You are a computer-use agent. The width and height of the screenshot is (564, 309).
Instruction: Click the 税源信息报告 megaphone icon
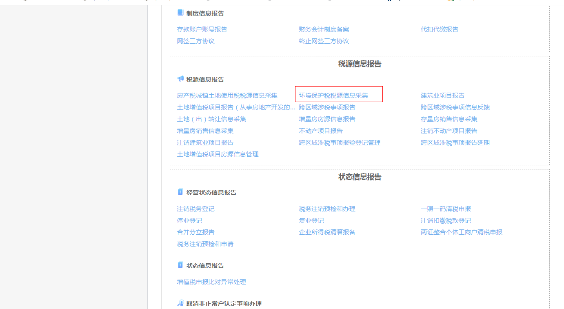point(180,79)
